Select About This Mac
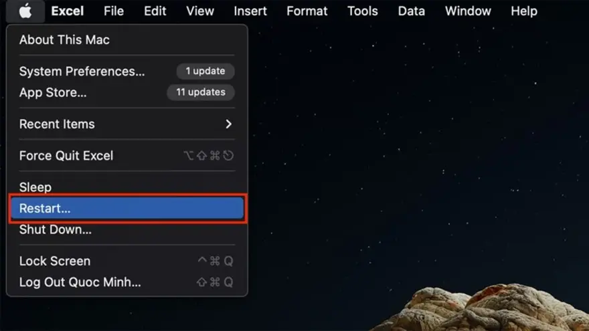The height and width of the screenshot is (331, 589). pyautogui.click(x=127, y=39)
